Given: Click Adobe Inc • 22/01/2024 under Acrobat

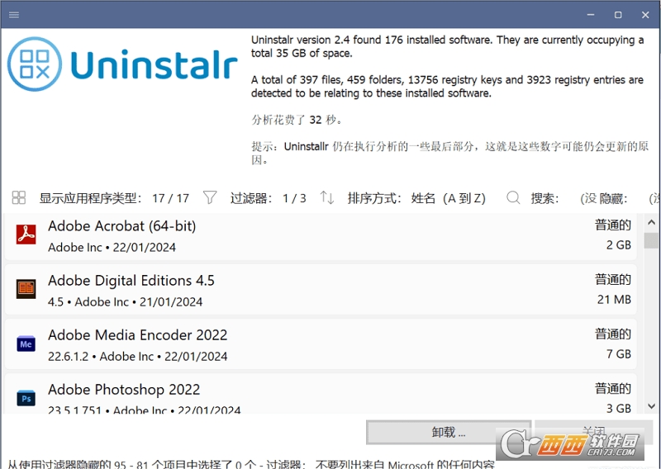Looking at the screenshot, I should [112, 248].
